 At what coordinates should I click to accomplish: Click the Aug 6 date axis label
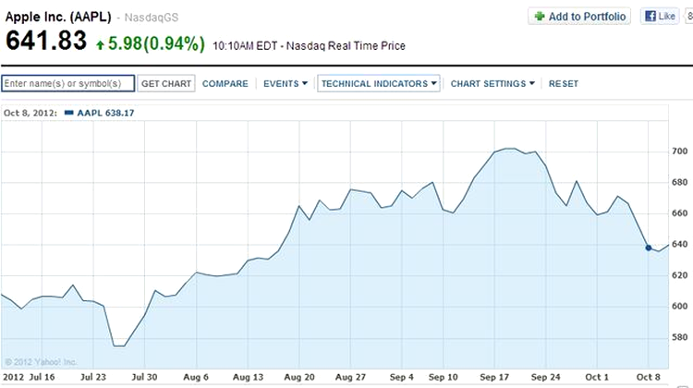coord(196,378)
